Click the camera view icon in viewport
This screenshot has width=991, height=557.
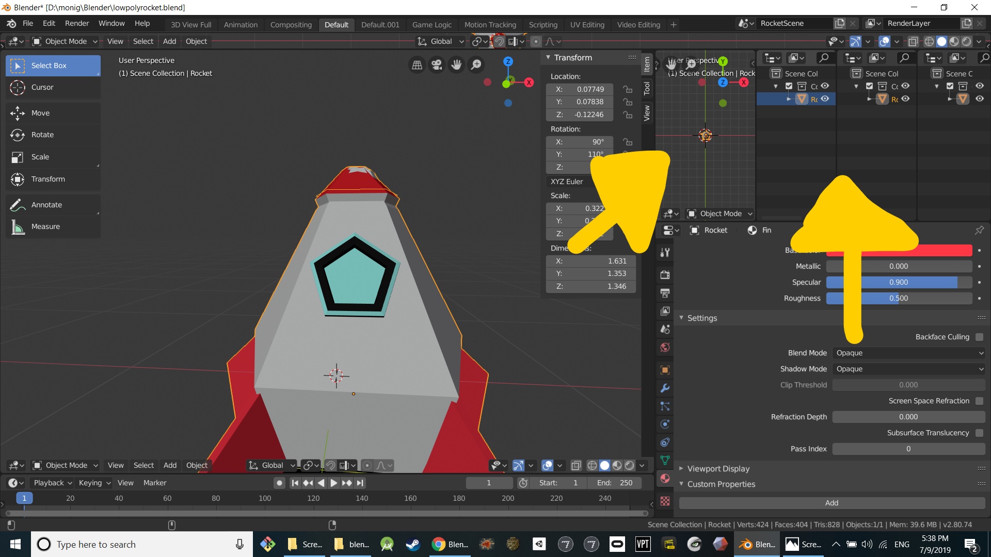point(437,64)
